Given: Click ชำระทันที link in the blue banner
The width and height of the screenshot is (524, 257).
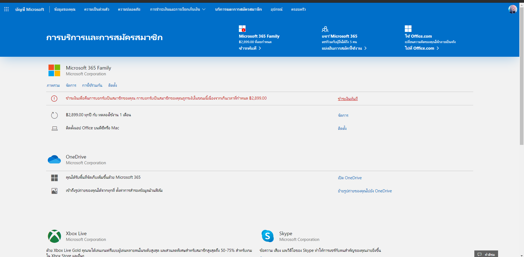Looking at the screenshot, I should (x=250, y=48).
